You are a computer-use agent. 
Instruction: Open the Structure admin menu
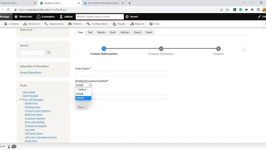tap(32, 24)
